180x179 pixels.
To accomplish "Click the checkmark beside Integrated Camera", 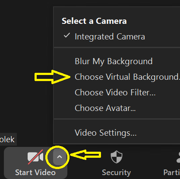I will (67, 36).
